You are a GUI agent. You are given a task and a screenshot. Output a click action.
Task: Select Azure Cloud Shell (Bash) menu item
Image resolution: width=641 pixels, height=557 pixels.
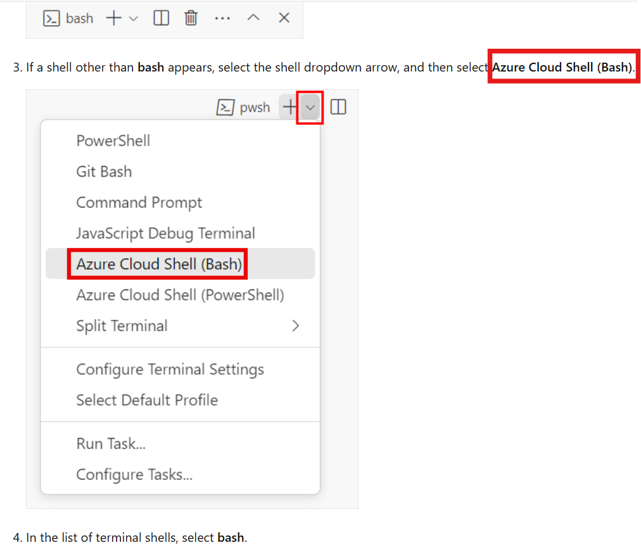181,264
